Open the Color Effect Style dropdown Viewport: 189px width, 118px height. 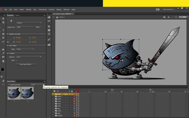pyautogui.click(x=25, y=49)
